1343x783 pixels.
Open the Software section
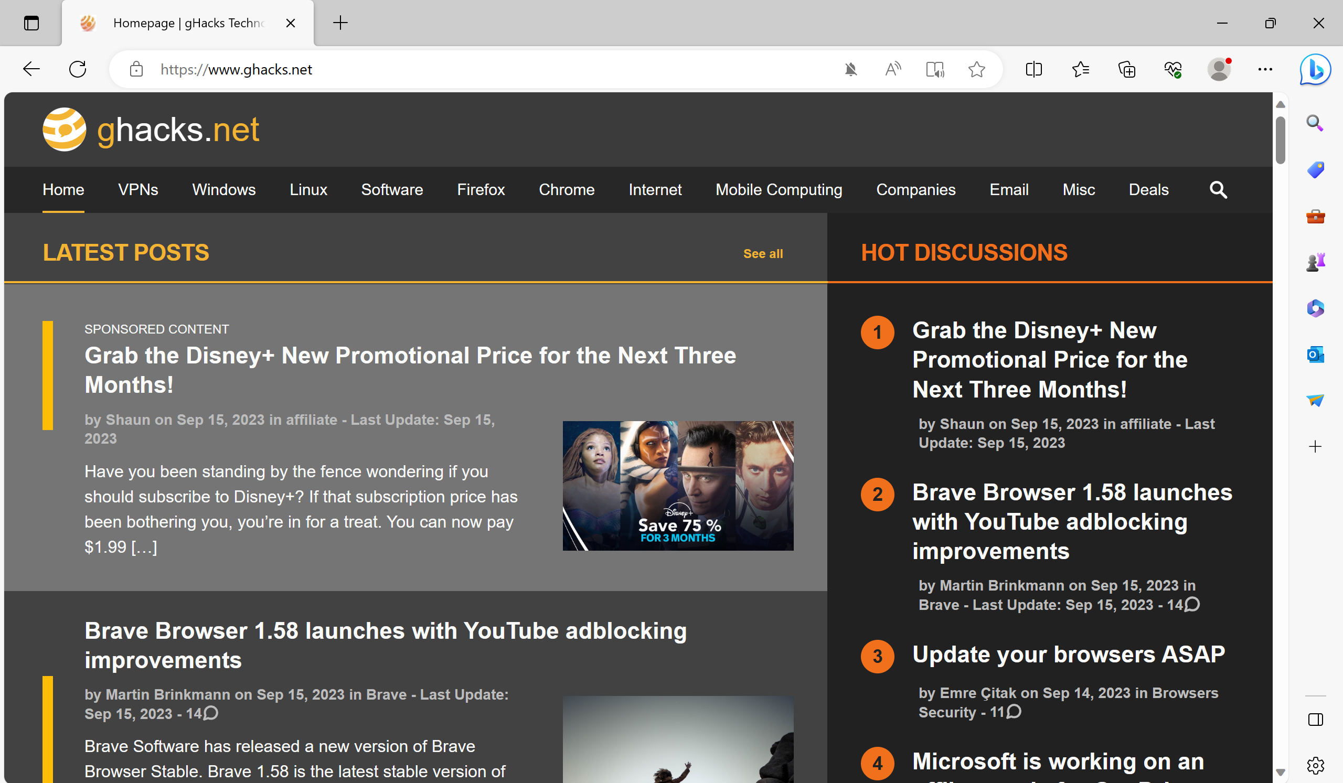(392, 190)
